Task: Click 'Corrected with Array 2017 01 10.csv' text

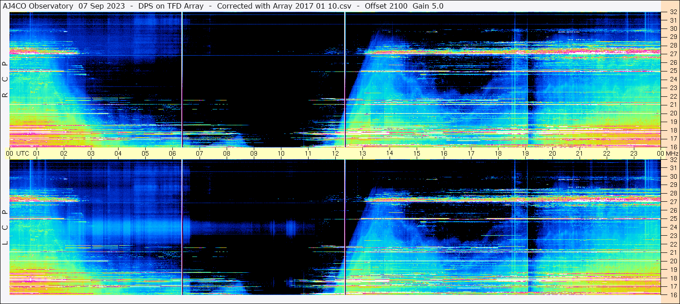Action: pyautogui.click(x=285, y=6)
